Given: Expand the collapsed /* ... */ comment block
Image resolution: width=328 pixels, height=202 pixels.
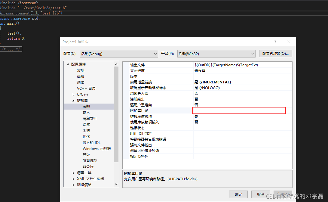Looking at the screenshot, I should pos(11,49).
